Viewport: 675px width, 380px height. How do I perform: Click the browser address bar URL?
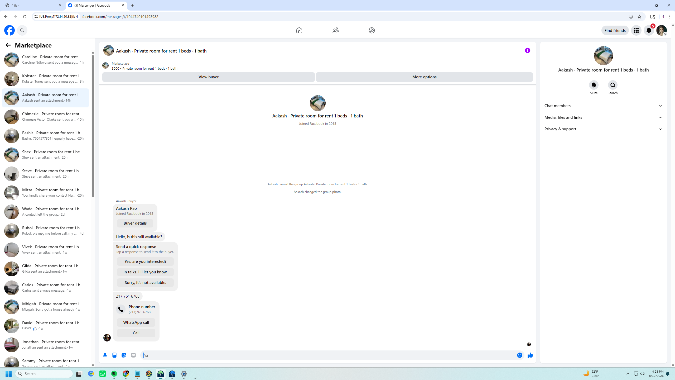(120, 17)
